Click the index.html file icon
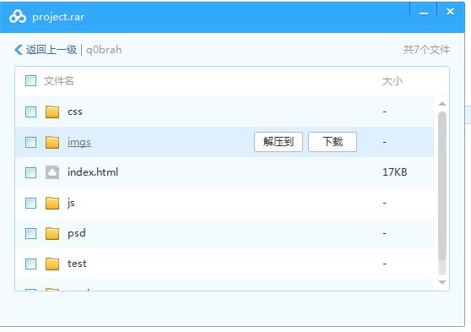Viewport: 471px width, 332px height. tap(52, 172)
